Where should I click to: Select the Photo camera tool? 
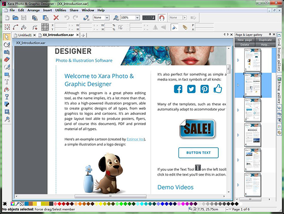[7, 52]
